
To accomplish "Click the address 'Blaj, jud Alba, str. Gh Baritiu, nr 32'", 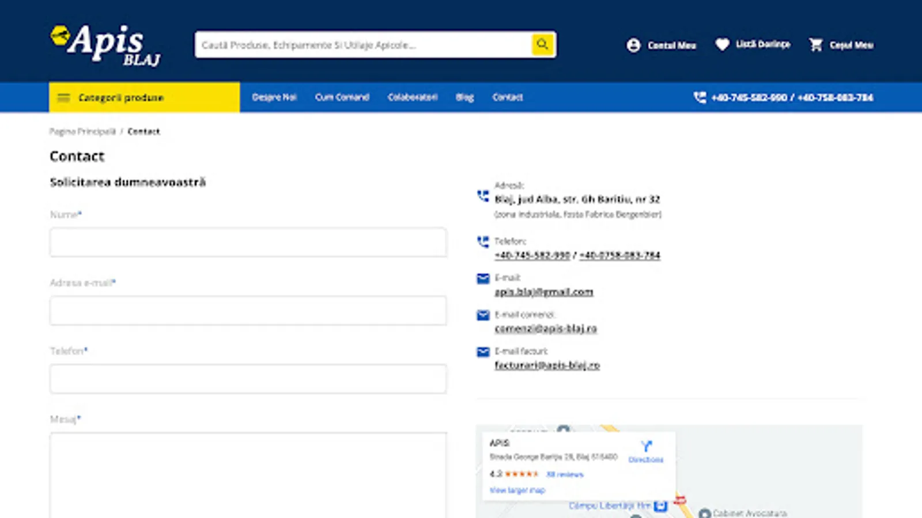I will point(577,199).
